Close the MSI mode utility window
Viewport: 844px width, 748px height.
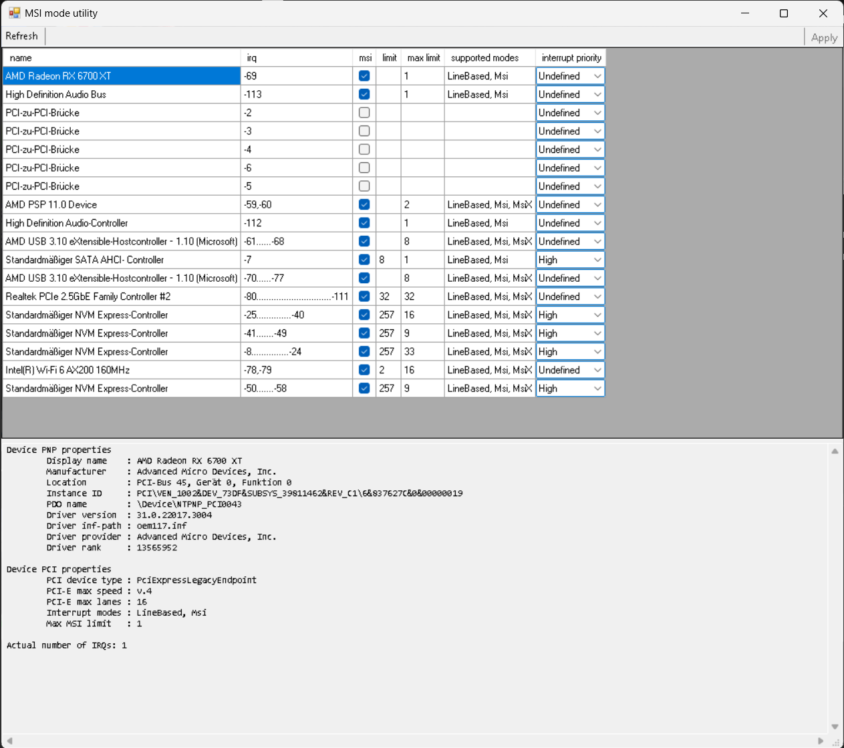coord(823,13)
